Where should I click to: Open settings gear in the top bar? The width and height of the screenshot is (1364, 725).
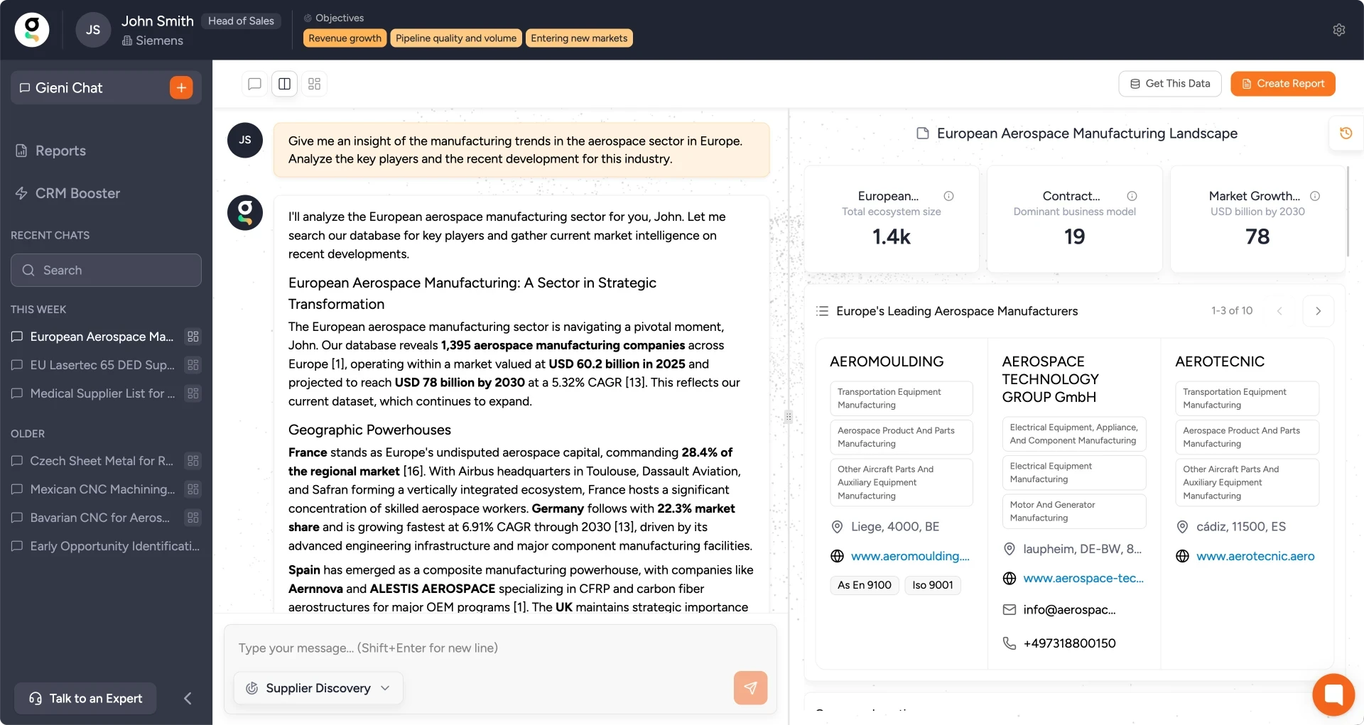click(1338, 30)
